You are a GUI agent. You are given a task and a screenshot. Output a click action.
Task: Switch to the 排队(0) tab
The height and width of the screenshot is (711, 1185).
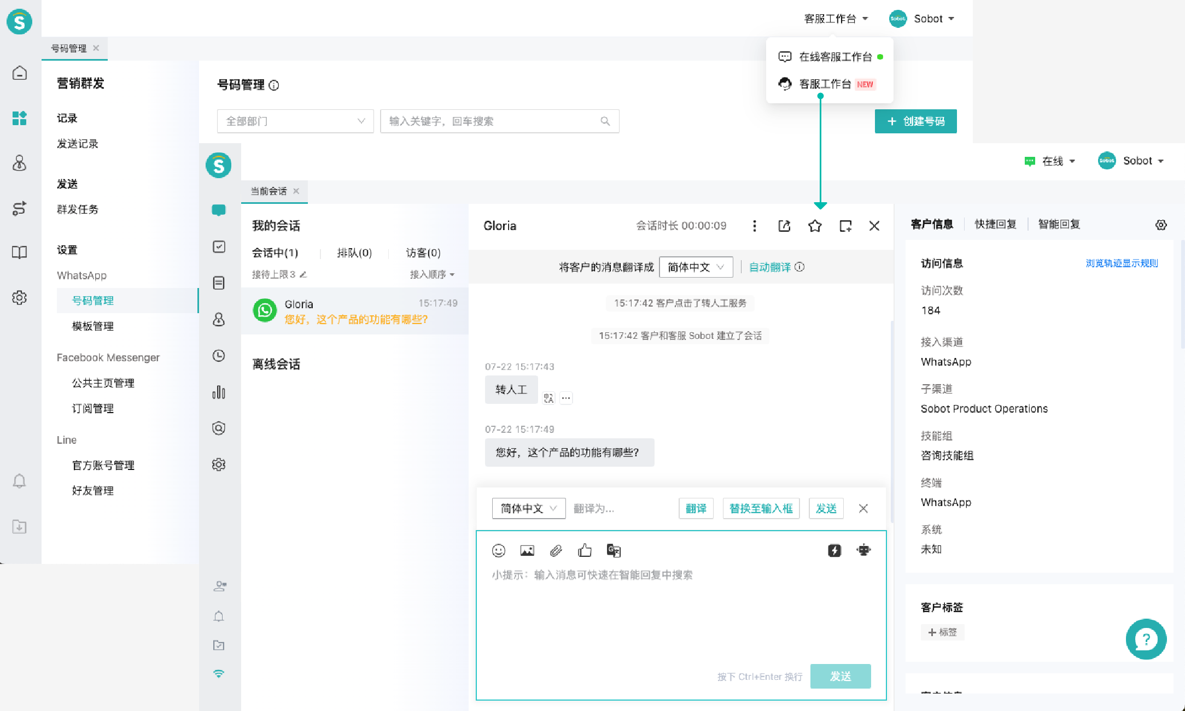[354, 253]
